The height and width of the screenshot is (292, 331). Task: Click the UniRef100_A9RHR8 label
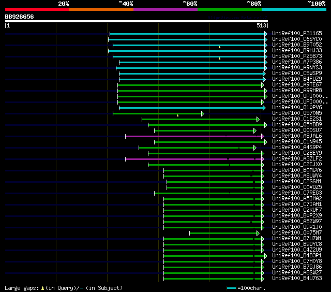(297, 91)
